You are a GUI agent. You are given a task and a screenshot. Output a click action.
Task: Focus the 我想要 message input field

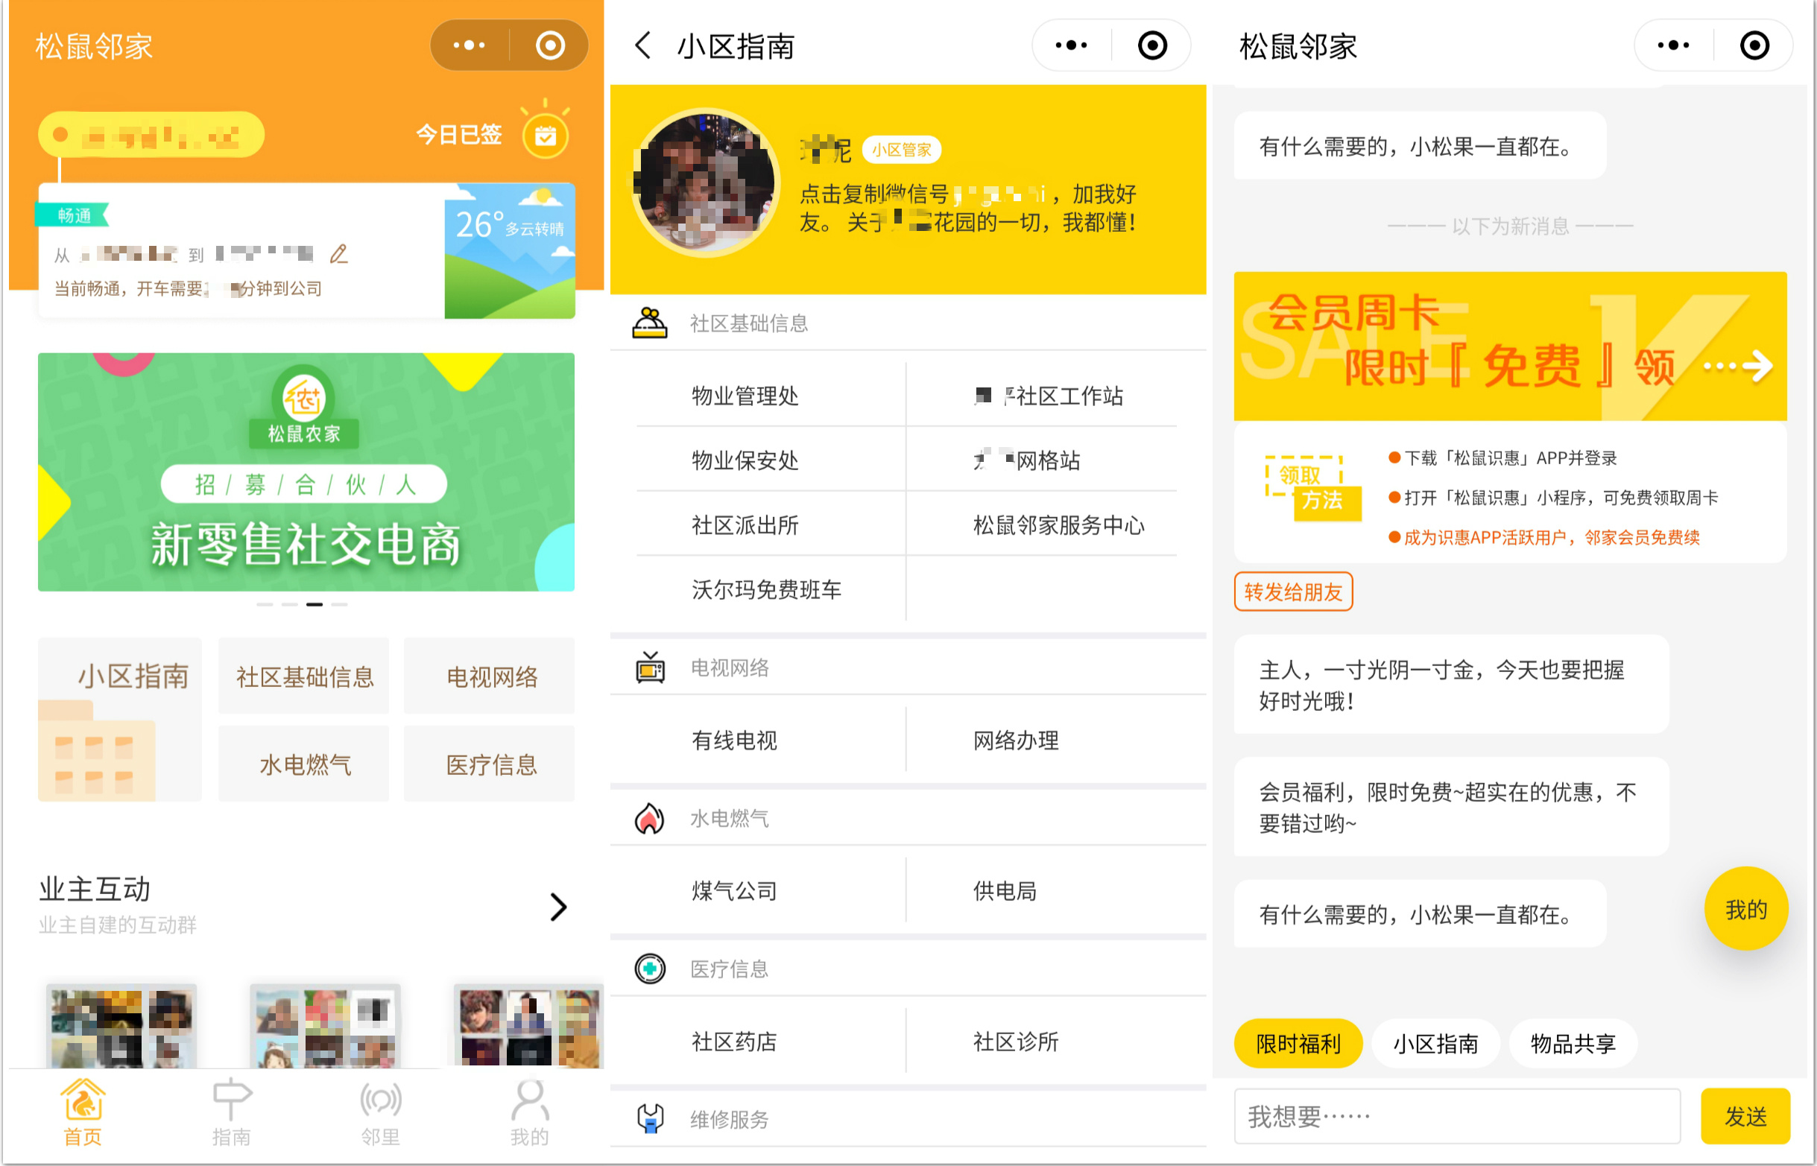[x=1456, y=1115]
